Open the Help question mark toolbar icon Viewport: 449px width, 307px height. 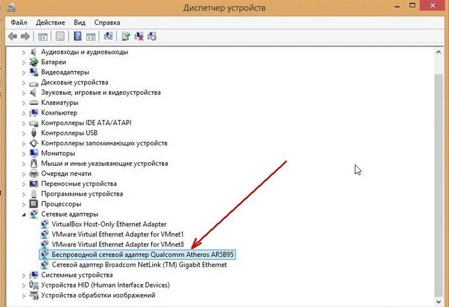(x=78, y=37)
